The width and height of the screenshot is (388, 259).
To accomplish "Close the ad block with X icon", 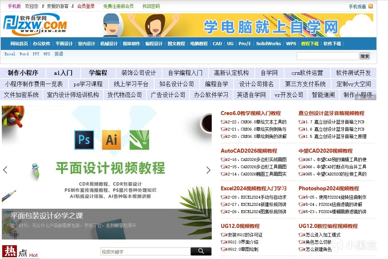I will point(373,97).
